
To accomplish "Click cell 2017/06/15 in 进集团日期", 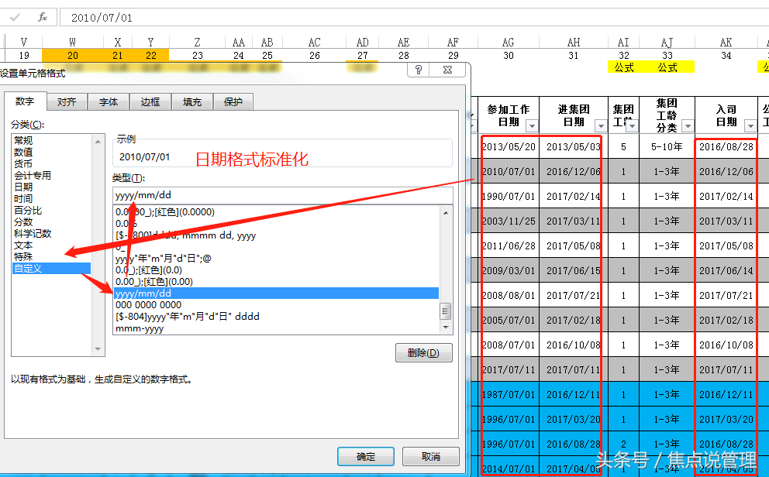I will click(x=574, y=271).
